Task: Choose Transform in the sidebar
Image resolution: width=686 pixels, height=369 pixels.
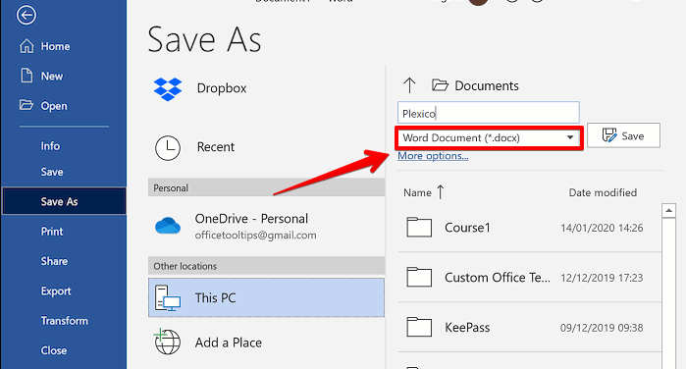Action: pyautogui.click(x=64, y=320)
